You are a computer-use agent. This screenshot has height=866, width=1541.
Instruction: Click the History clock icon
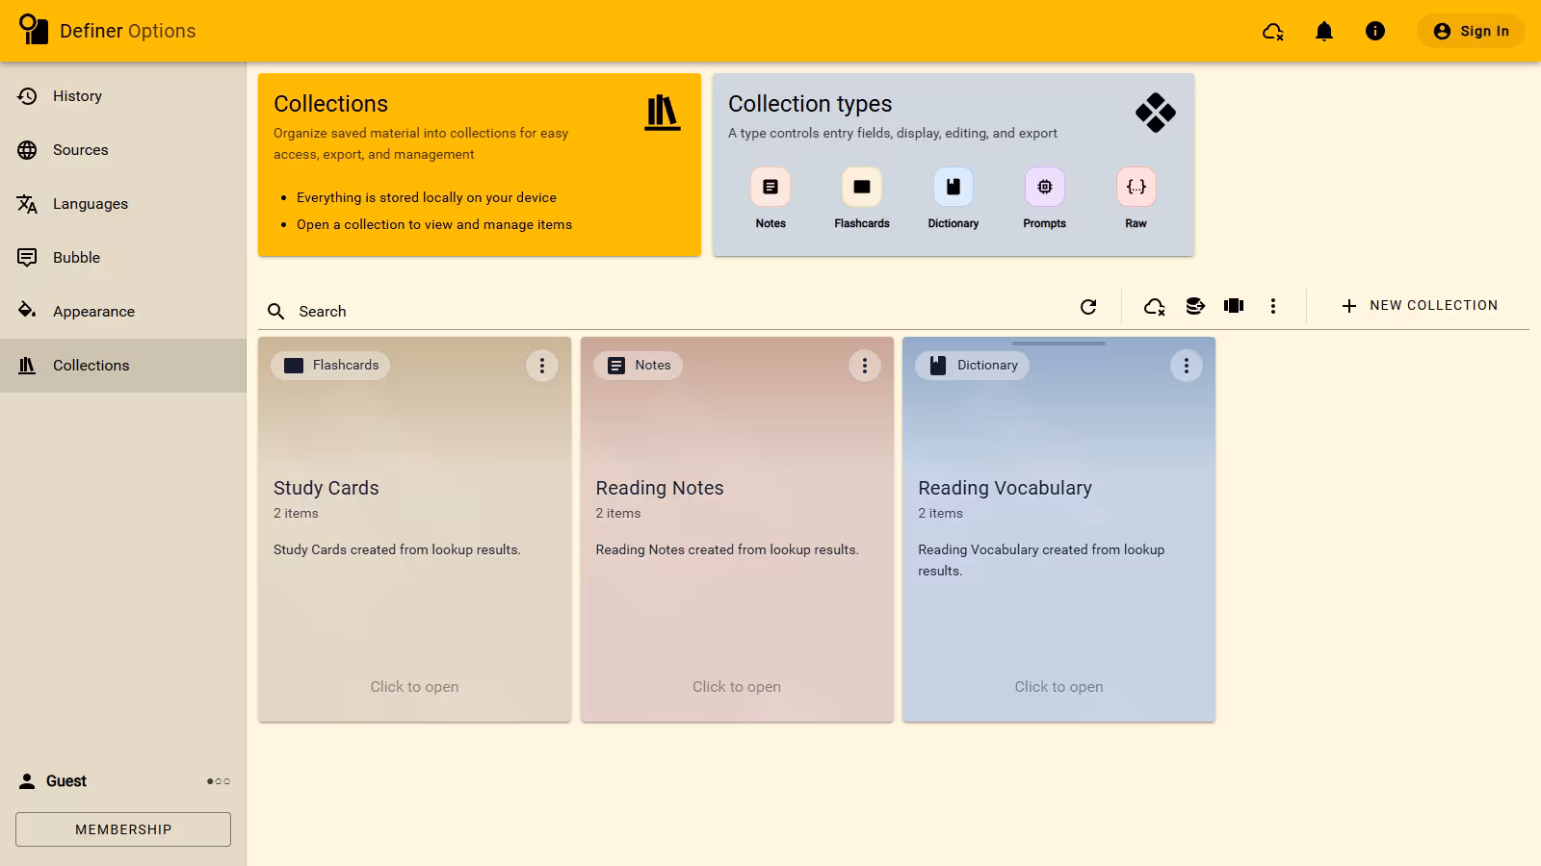(x=27, y=96)
